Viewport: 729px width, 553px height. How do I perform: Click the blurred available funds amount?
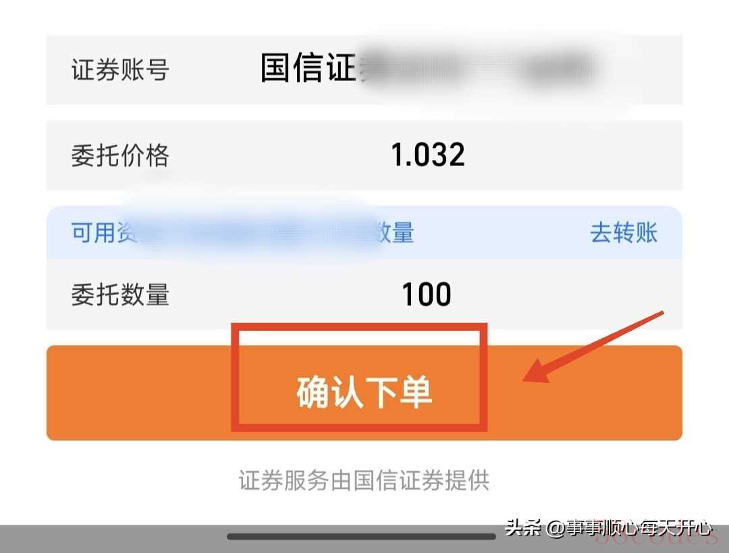pyautogui.click(x=256, y=232)
